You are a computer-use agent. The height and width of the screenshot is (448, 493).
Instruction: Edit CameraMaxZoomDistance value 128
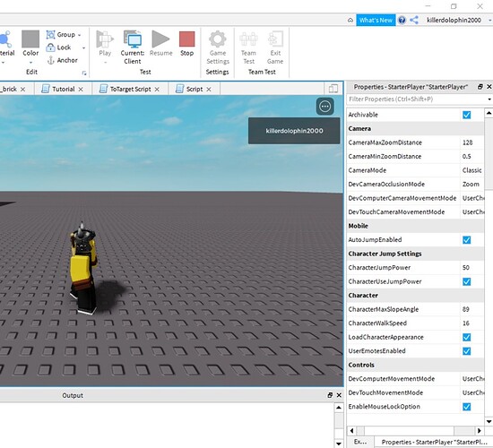[471, 142]
